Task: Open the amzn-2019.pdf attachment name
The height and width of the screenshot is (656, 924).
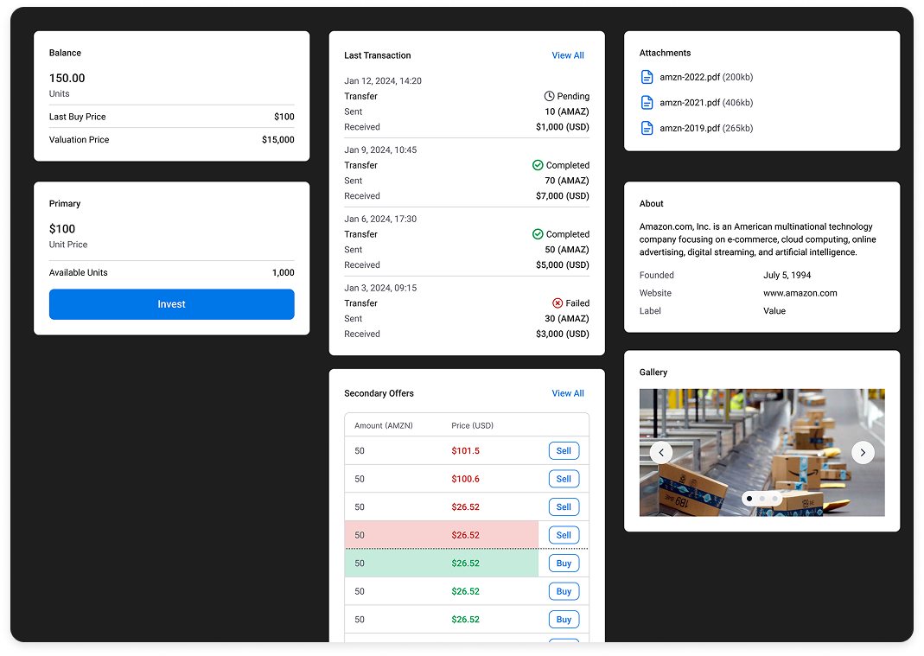Action: coord(690,128)
